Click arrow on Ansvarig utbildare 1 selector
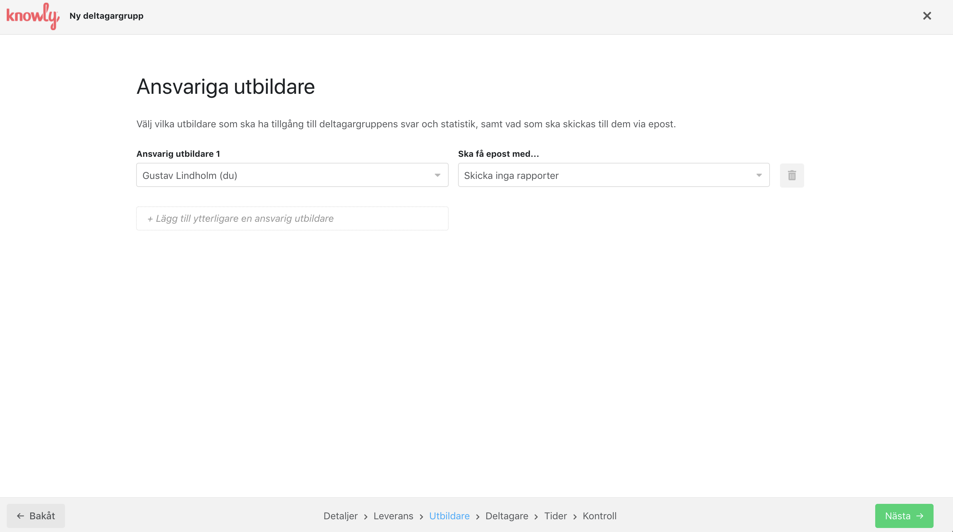 tap(437, 175)
